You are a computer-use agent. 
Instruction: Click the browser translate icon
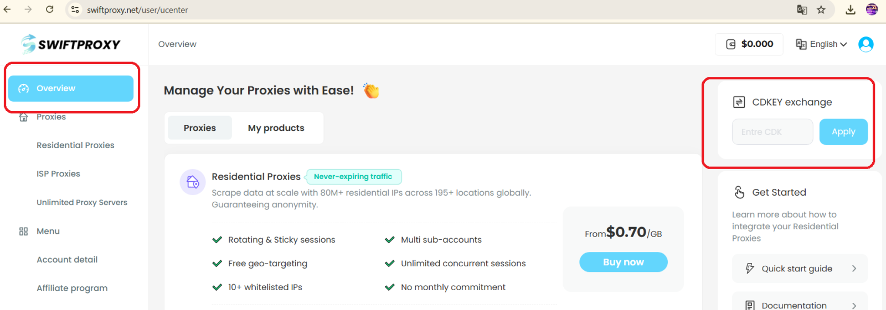coord(801,9)
